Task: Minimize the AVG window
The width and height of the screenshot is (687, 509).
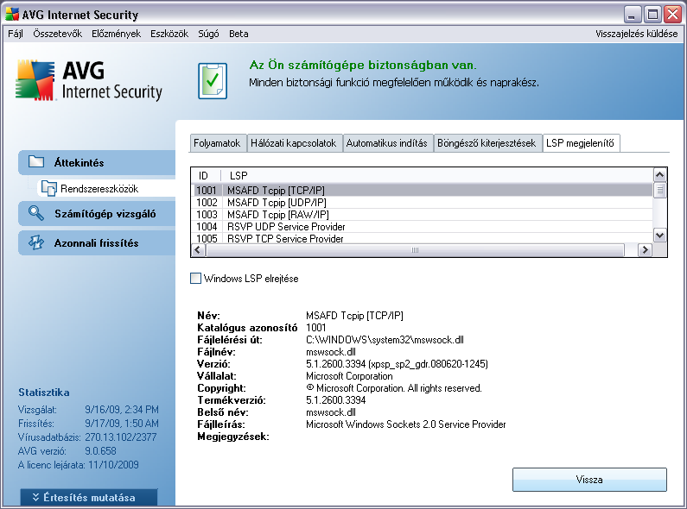Action: pos(632,15)
